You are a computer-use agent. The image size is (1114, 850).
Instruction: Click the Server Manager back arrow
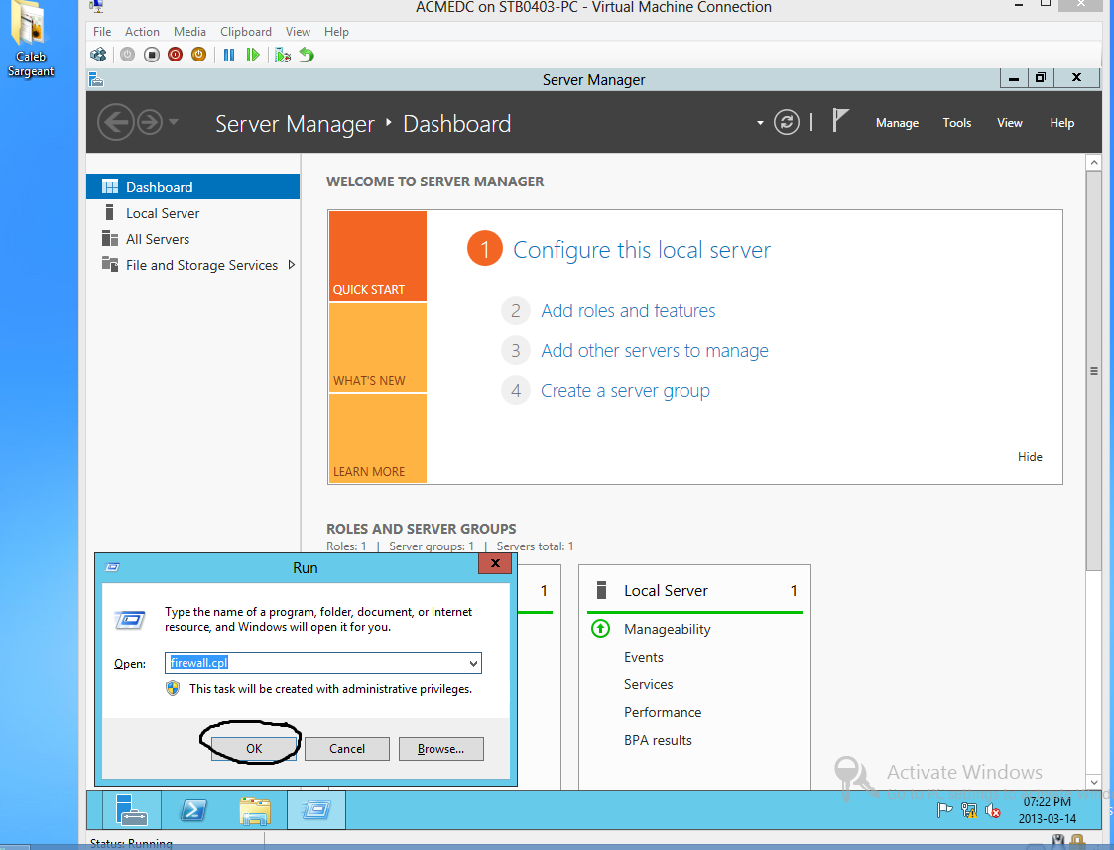pos(116,123)
